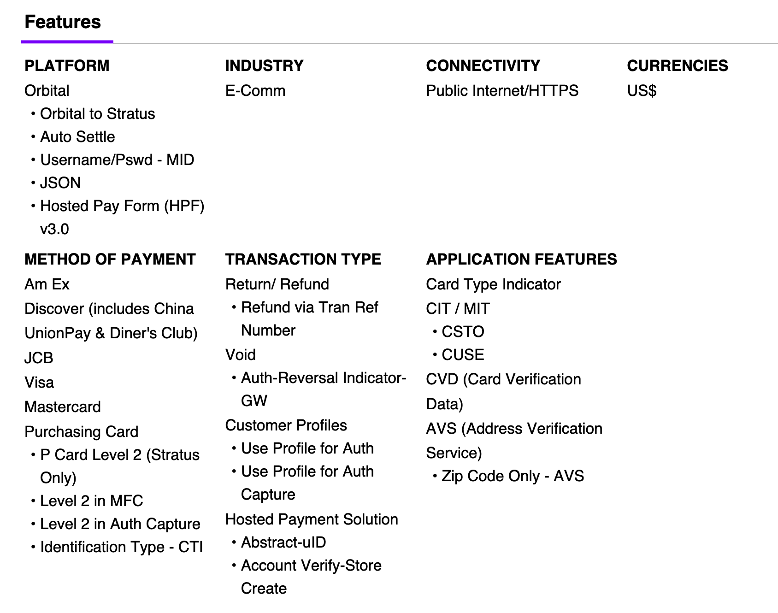Click the JSON platform item
Screen dimensions: 778x613
[x=60, y=183]
